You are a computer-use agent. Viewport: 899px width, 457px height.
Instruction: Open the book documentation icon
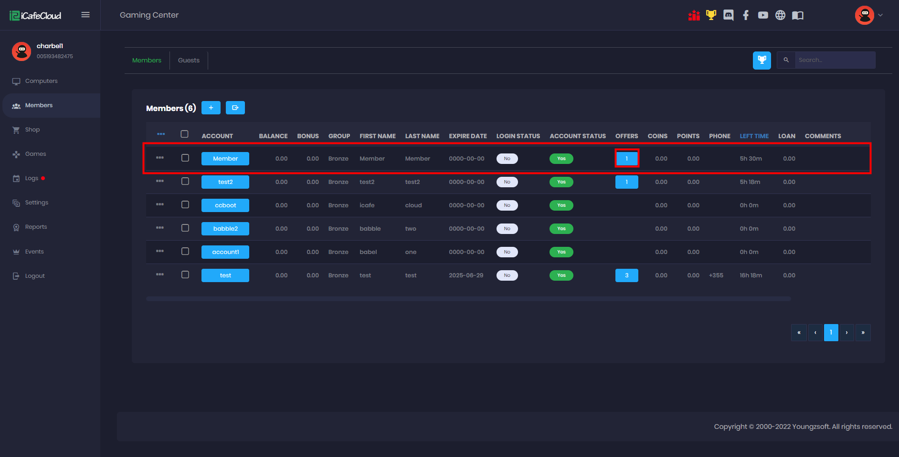798,15
